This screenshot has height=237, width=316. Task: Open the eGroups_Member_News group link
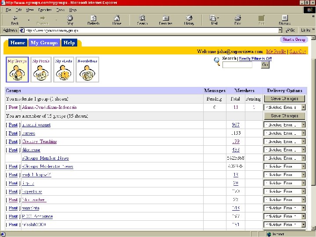[x=45, y=158]
